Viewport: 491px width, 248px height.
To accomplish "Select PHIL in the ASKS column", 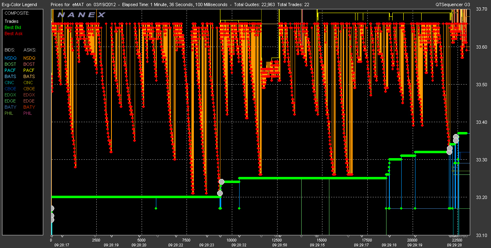I will [29, 113].
